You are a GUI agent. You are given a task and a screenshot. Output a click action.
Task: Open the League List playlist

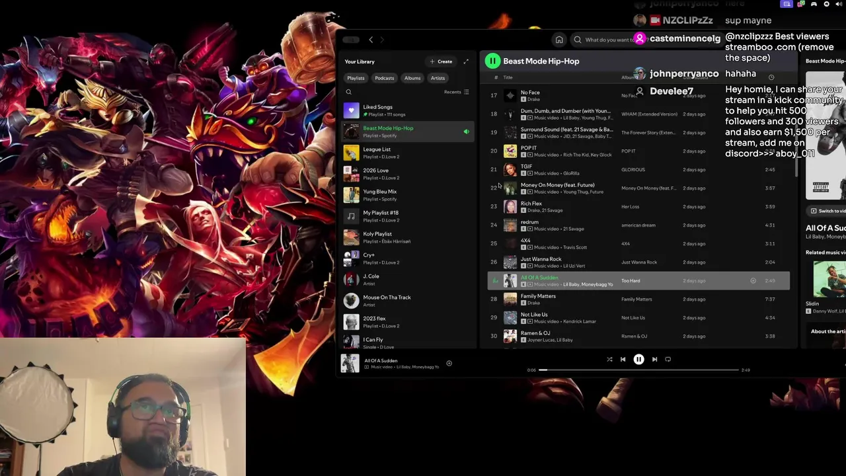click(407, 152)
